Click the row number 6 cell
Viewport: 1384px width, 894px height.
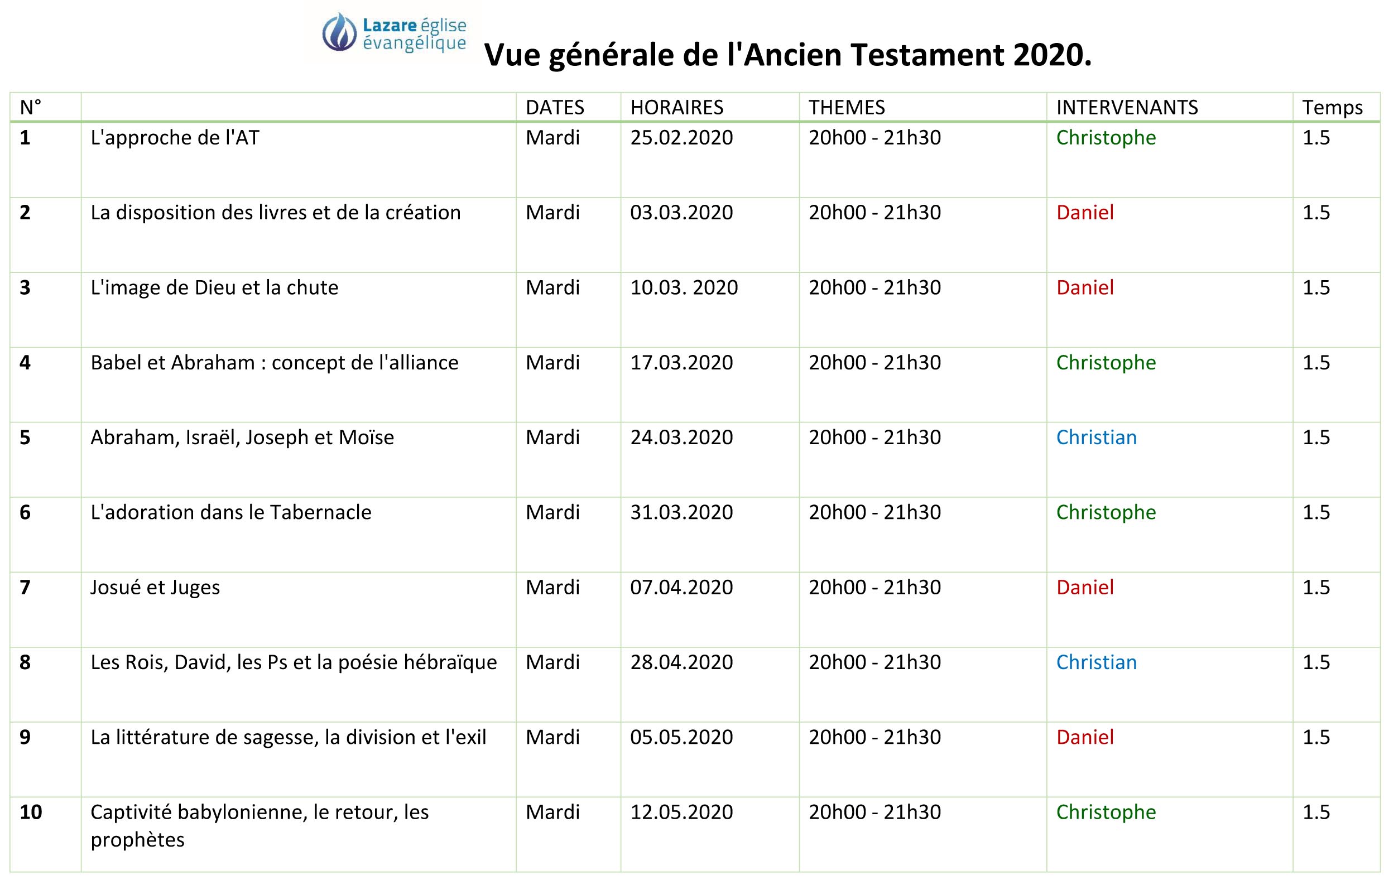[x=45, y=534]
